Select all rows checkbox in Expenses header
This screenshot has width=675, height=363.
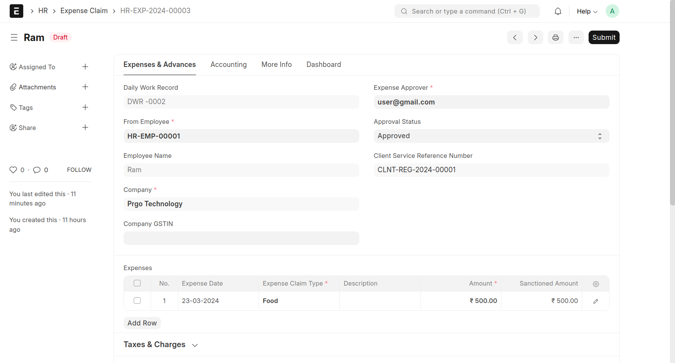click(137, 283)
